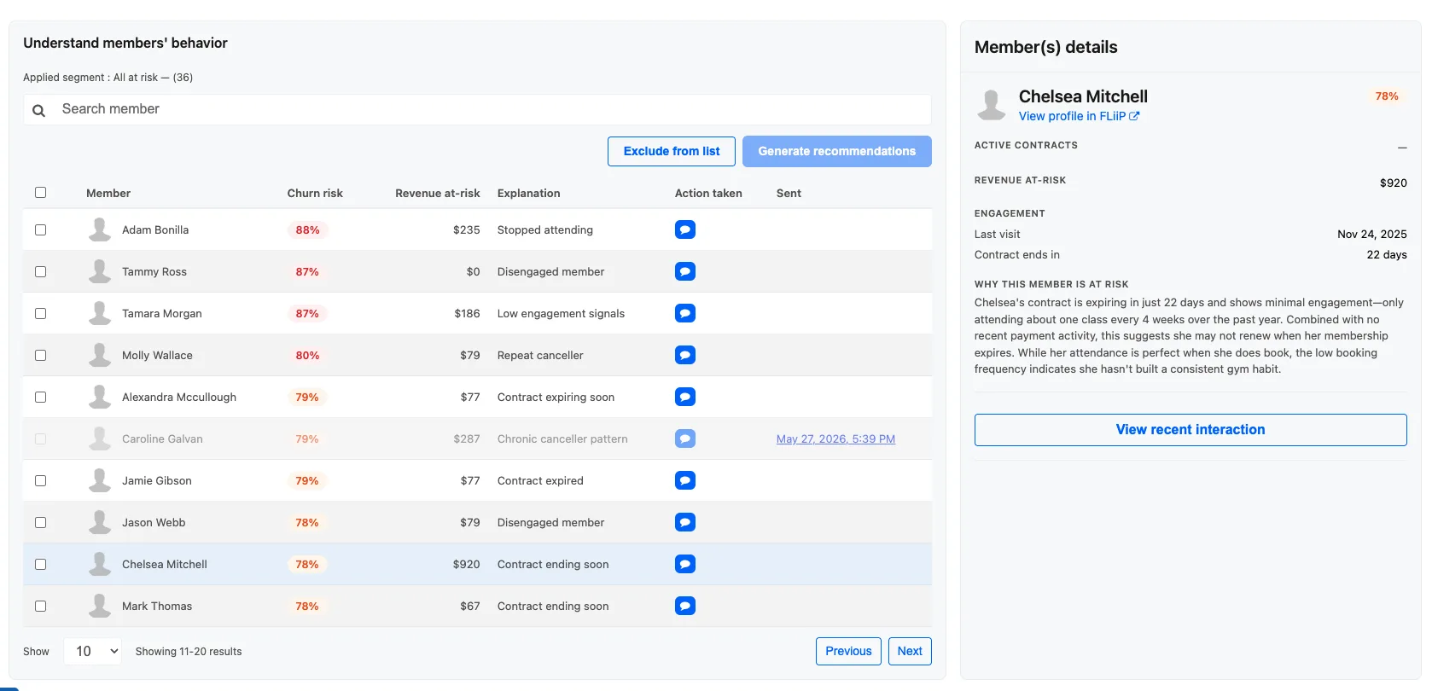Check the Adam Bonilla row checkbox
The width and height of the screenshot is (1432, 691).
[40, 229]
